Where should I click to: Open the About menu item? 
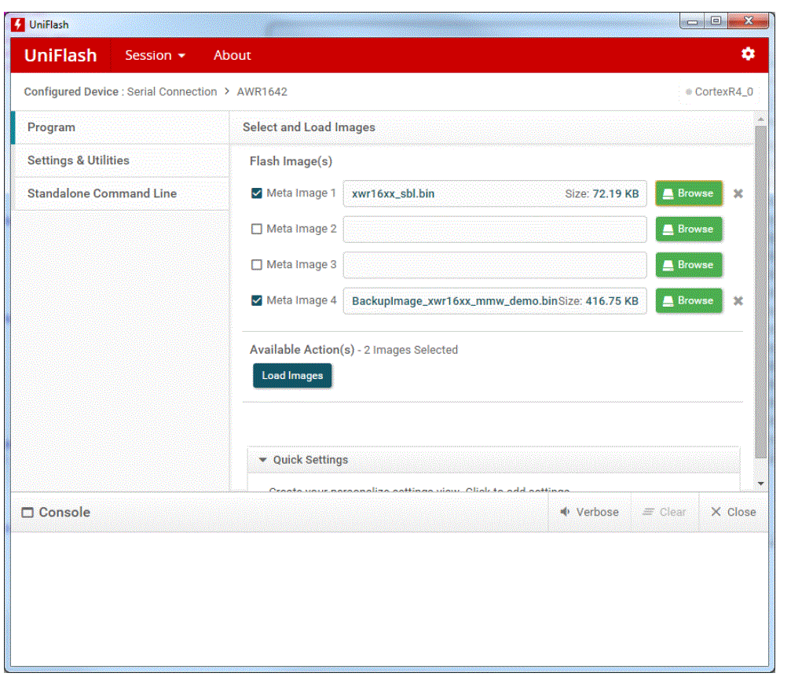(232, 55)
